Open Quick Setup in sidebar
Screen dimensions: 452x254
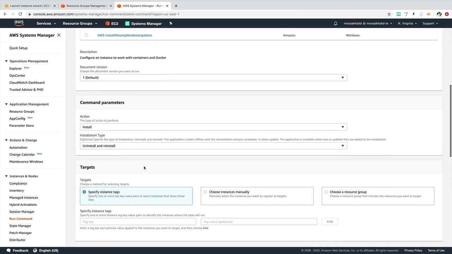point(18,48)
